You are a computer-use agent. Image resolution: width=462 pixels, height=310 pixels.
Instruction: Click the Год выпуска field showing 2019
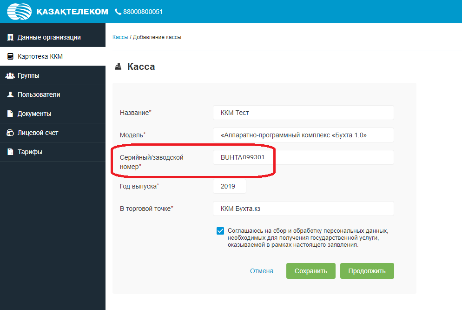pyautogui.click(x=230, y=186)
